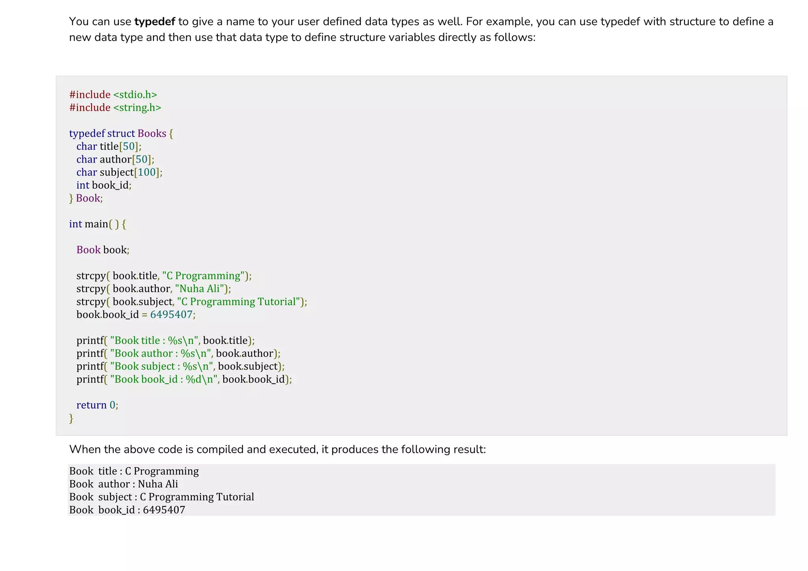Click output line 'Book book_id : 6495407'
Screen dimensions: 808x571
click(127, 510)
